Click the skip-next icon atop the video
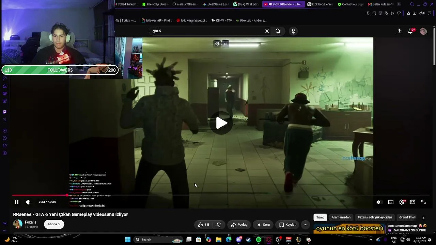 point(225,44)
